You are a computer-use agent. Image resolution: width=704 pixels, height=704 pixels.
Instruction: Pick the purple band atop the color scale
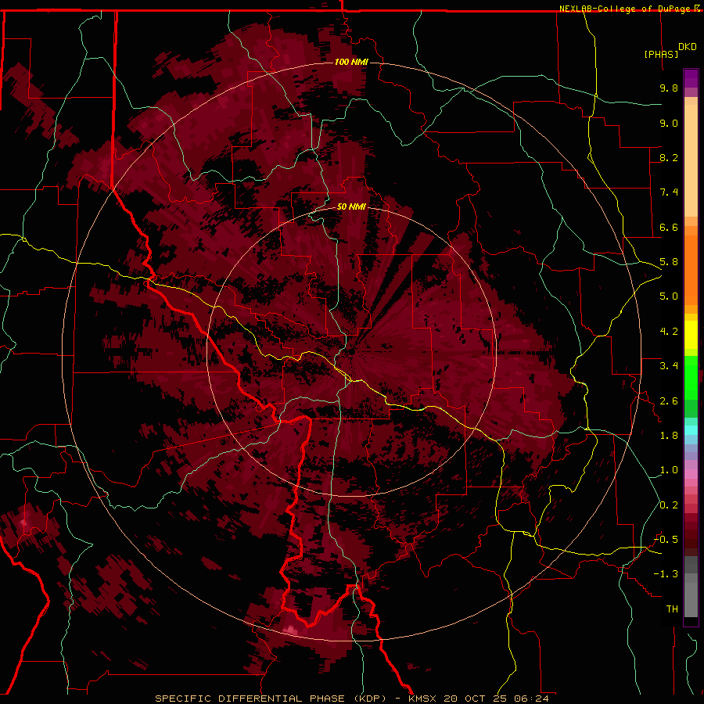[691, 78]
